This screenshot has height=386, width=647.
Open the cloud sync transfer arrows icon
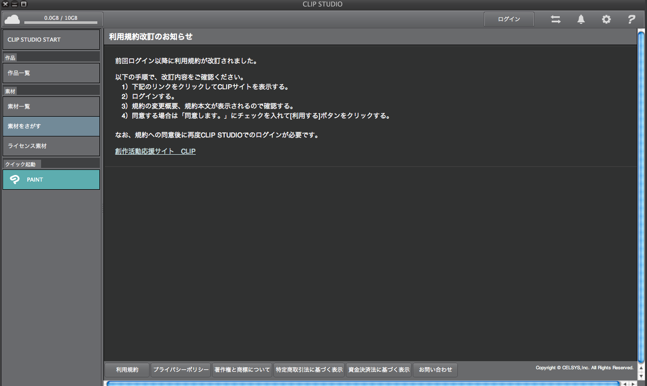(556, 19)
